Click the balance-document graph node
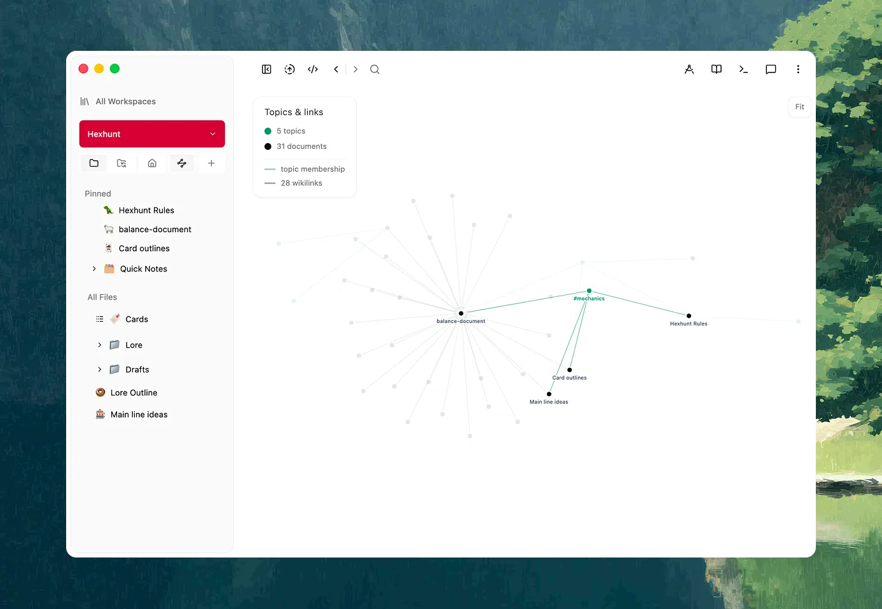The width and height of the screenshot is (882, 609). [x=461, y=313]
